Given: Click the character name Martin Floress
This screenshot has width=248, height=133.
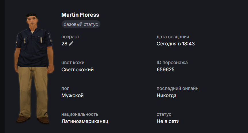Looking at the screenshot, I should (80, 15).
